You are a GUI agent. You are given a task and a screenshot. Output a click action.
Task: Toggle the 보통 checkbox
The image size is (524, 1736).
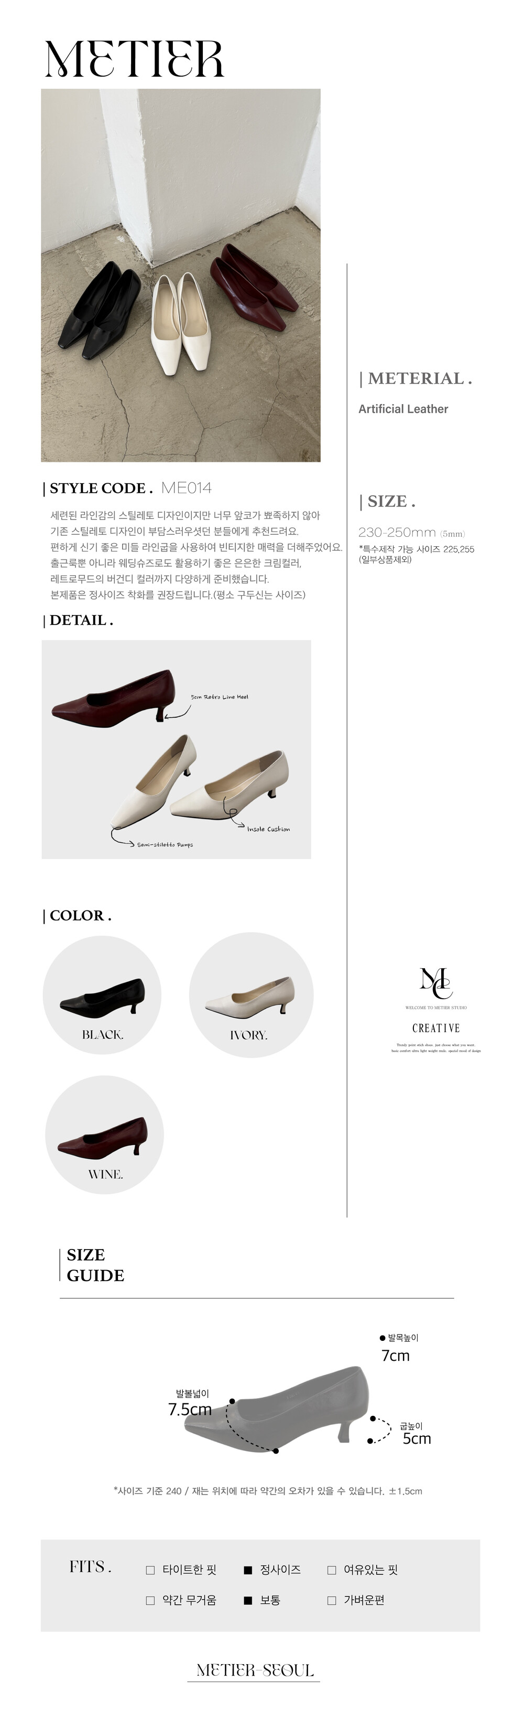[247, 1601]
